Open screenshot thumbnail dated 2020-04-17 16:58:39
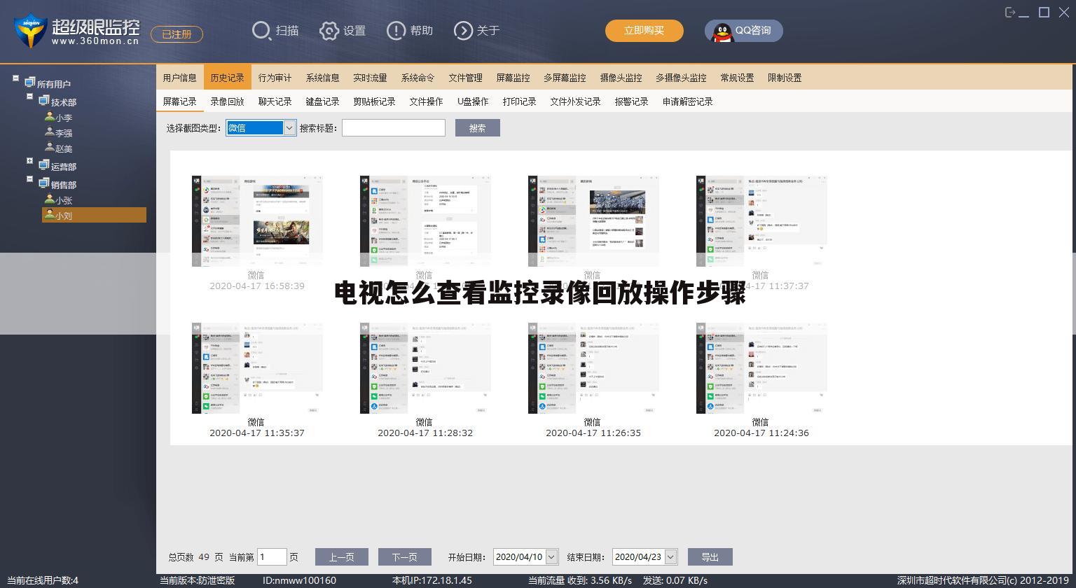 [257, 221]
